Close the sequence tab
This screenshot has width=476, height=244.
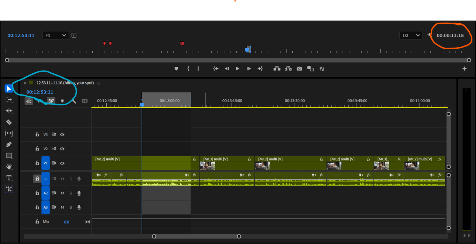[x=25, y=83]
